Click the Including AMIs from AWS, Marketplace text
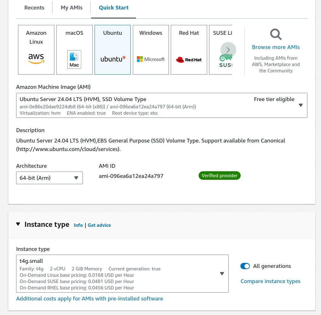The width and height of the screenshot is (321, 315). point(276,64)
